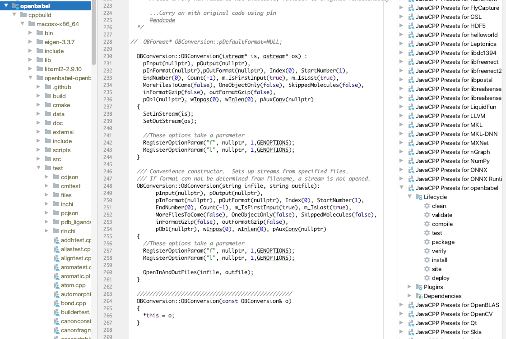
Task: Open buildertest file in project tree
Action: (76, 312)
